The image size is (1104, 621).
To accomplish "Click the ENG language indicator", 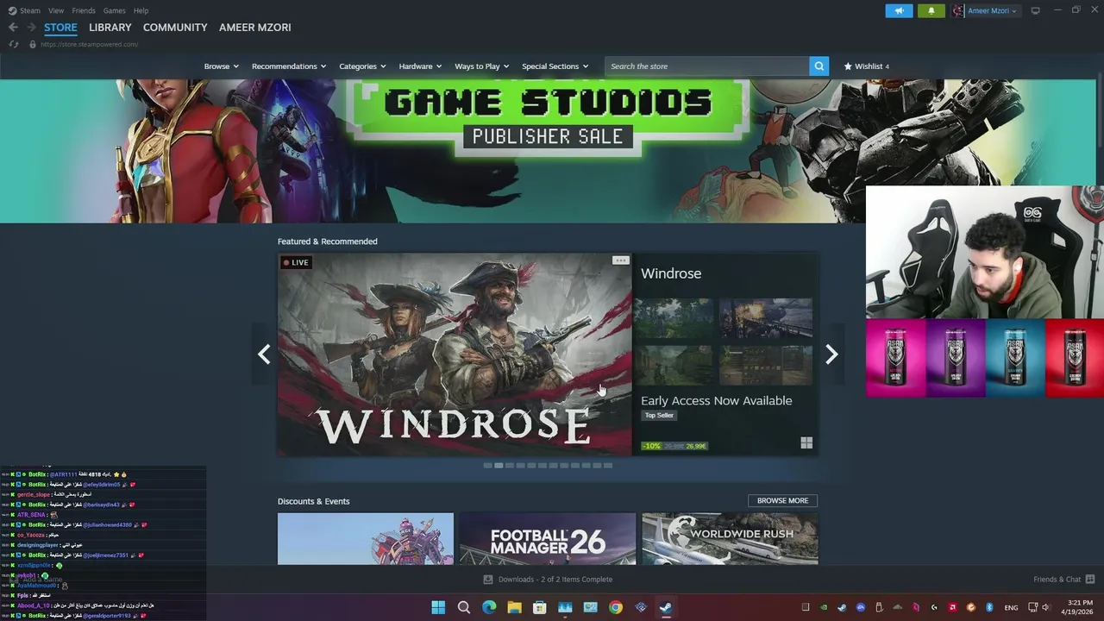I will [1011, 607].
